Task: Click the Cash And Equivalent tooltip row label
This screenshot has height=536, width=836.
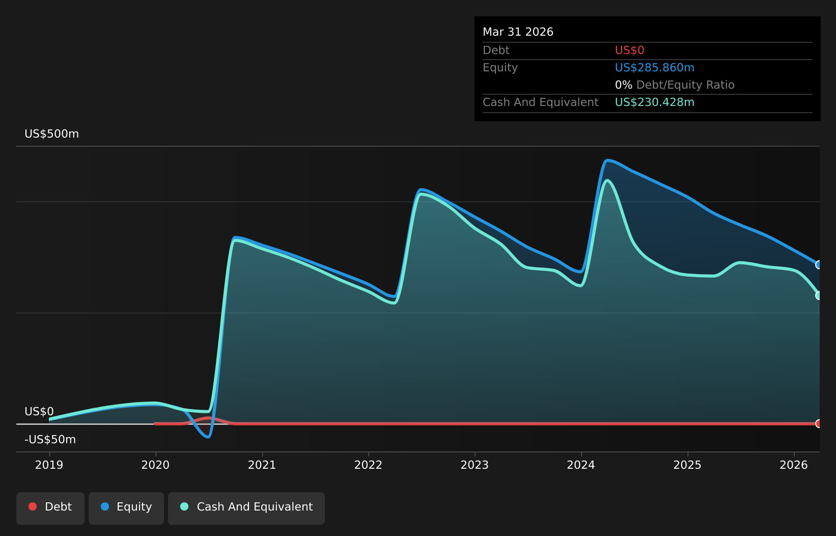Action: pyautogui.click(x=540, y=102)
